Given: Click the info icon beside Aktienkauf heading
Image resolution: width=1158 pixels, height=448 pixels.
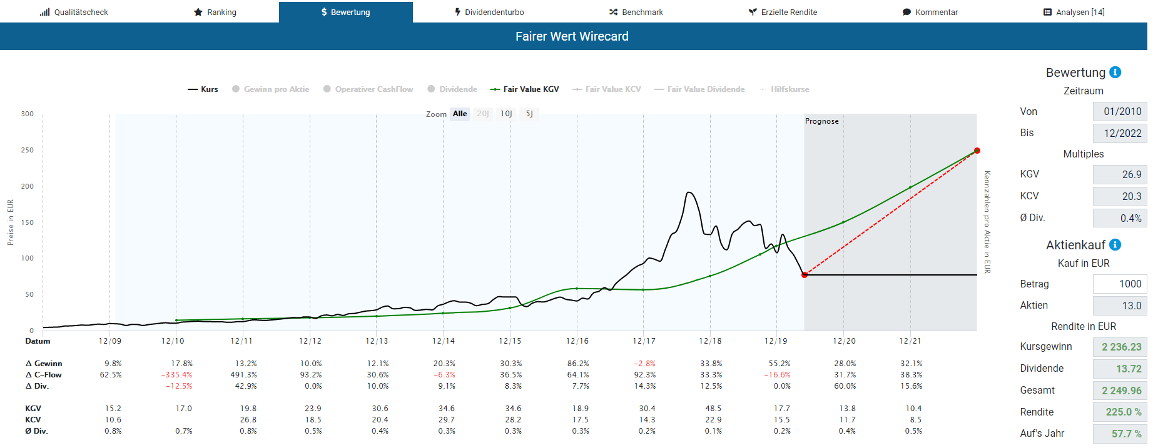Looking at the screenshot, I should click(1115, 245).
